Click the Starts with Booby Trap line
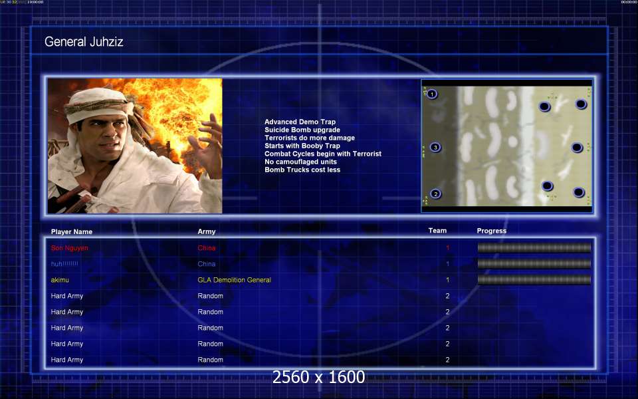This screenshot has height=399, width=638. tap(302, 146)
